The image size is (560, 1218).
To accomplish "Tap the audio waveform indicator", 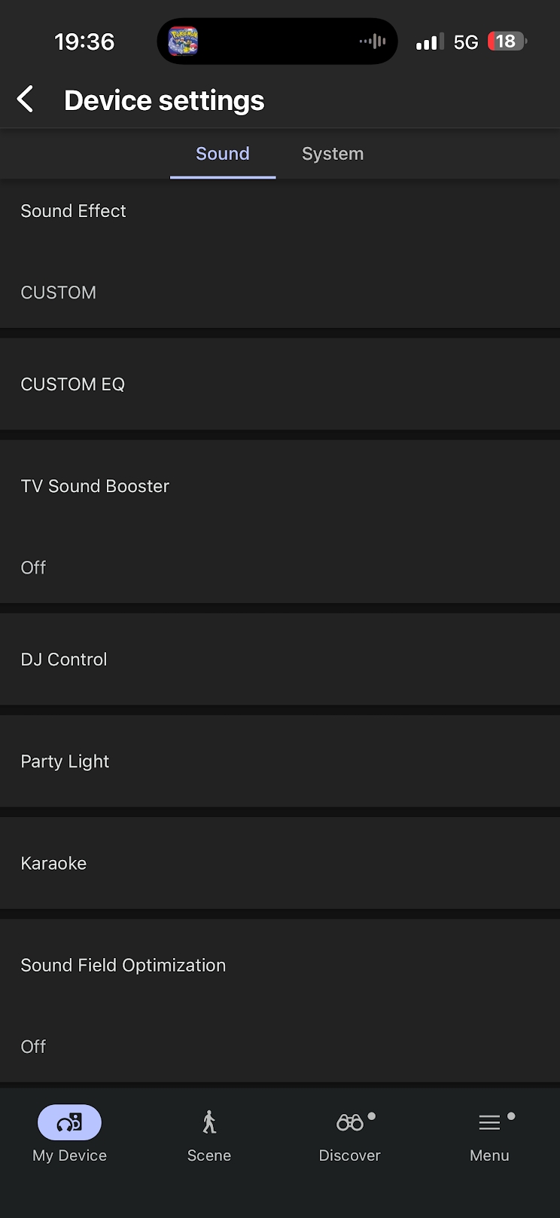I will [x=373, y=41].
